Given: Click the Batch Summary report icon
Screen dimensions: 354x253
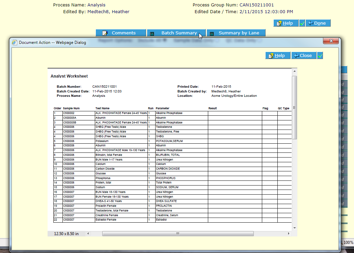Looking at the screenshot, I should (152, 33).
